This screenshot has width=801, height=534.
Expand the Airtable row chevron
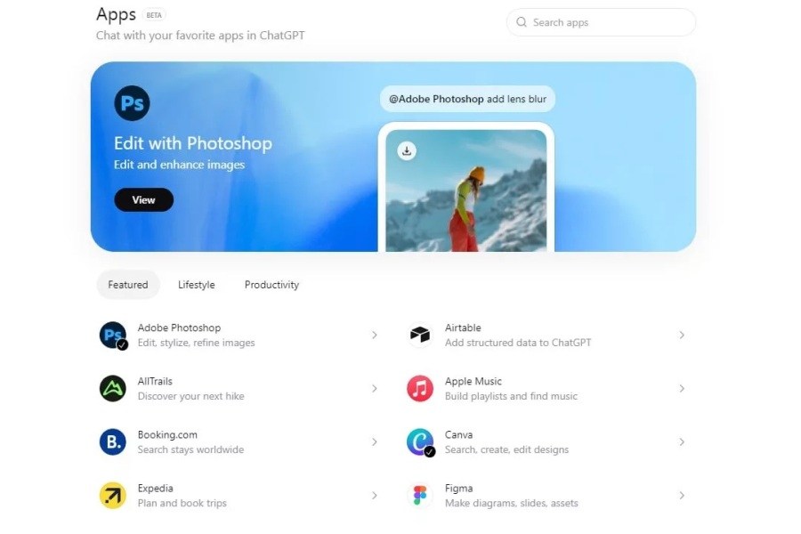click(x=682, y=336)
